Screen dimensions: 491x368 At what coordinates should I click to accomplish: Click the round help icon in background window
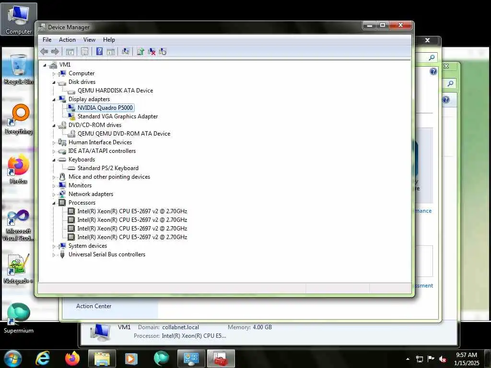coord(433,72)
